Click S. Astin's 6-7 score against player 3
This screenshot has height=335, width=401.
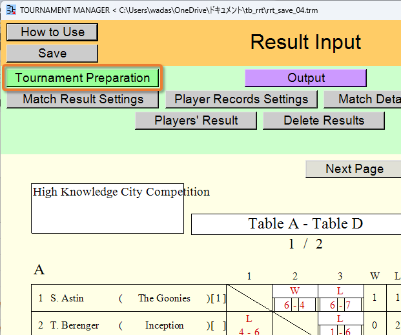click(340, 305)
